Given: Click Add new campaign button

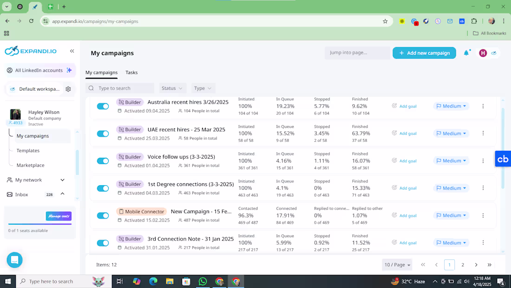Looking at the screenshot, I should [x=424, y=53].
